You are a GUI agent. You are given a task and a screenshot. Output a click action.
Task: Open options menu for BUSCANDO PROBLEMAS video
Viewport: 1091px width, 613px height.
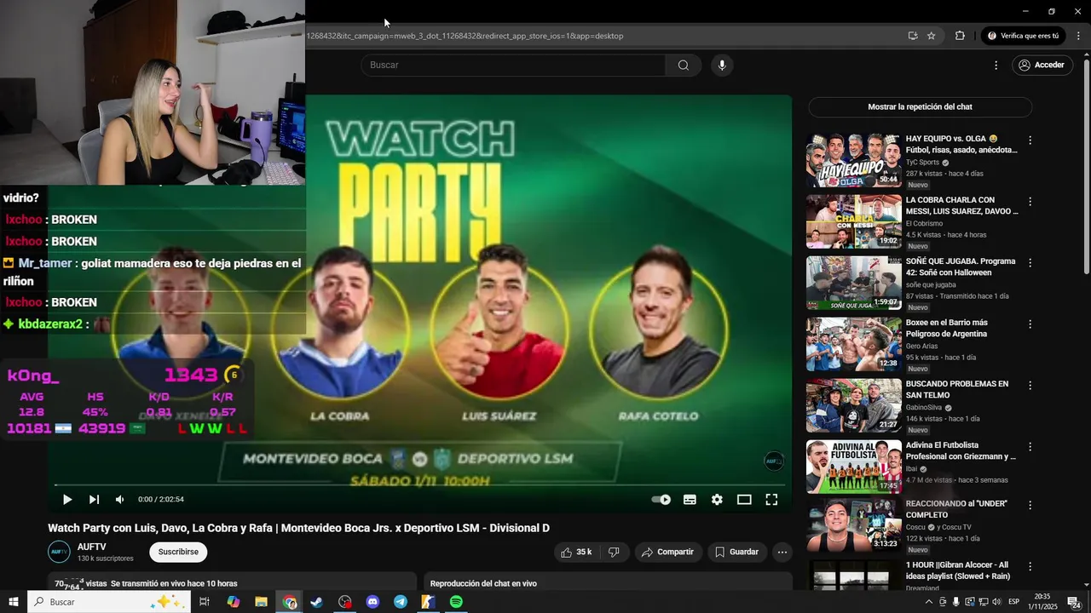(x=1030, y=386)
